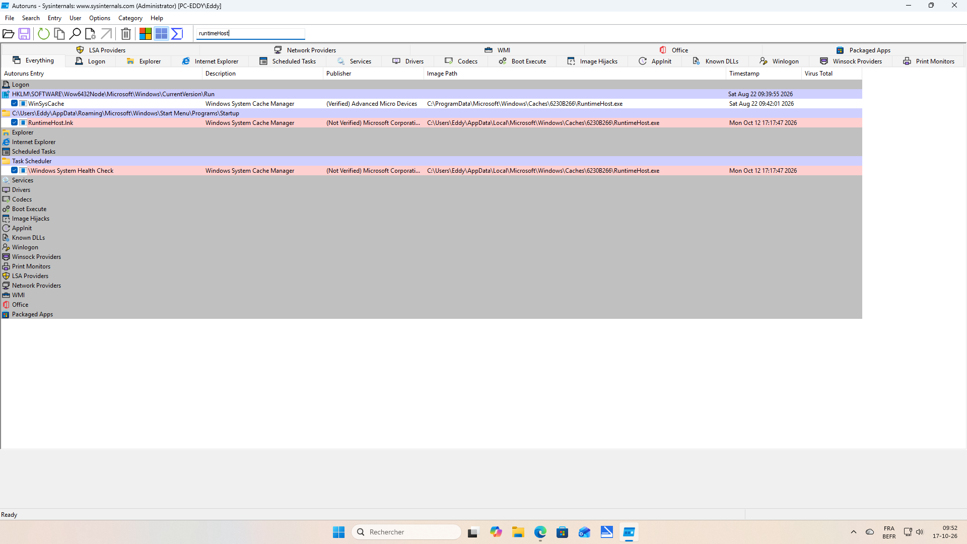The height and width of the screenshot is (544, 967).
Task: Switch to the Scheduled Tasks tab
Action: click(288, 61)
